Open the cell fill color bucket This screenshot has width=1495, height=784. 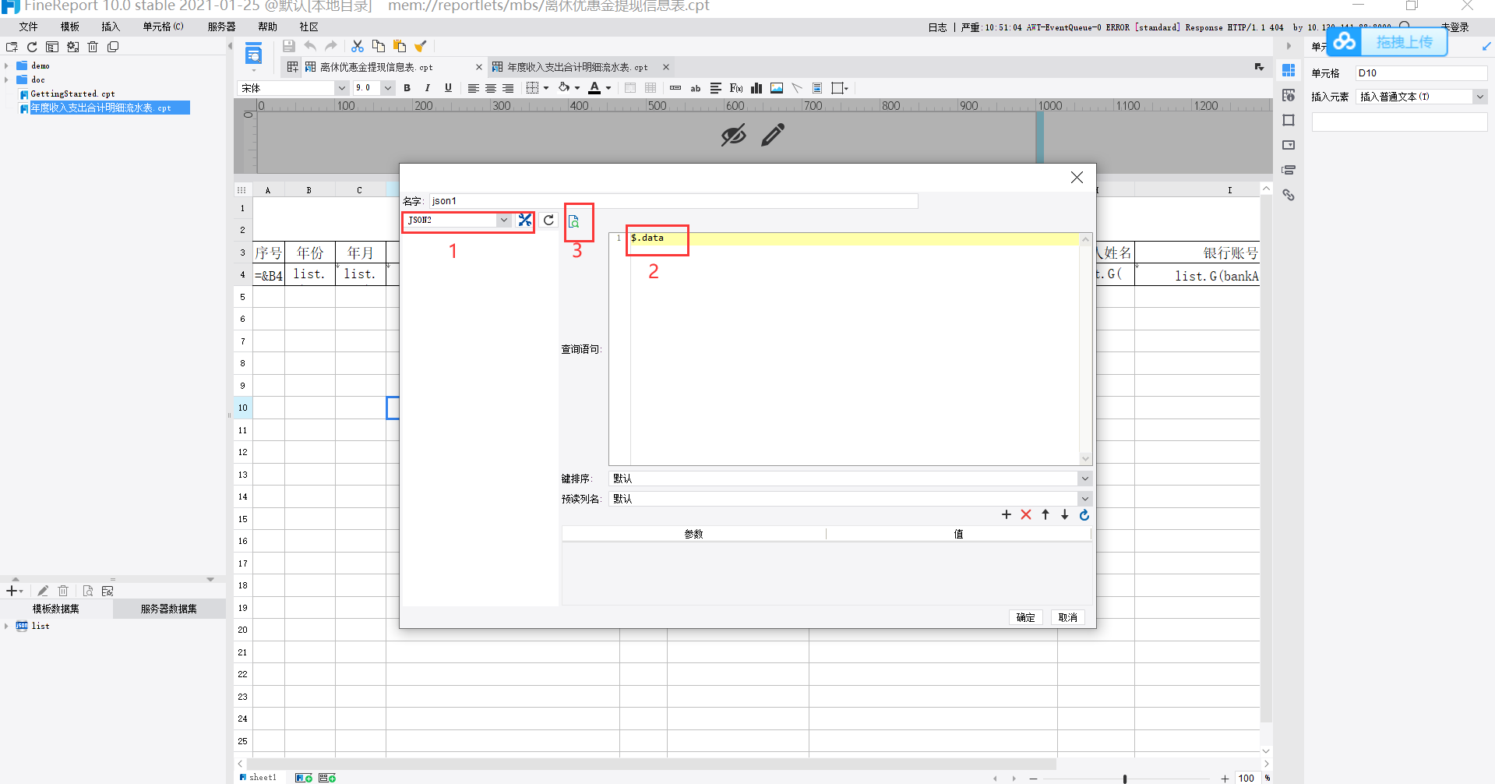pos(564,88)
